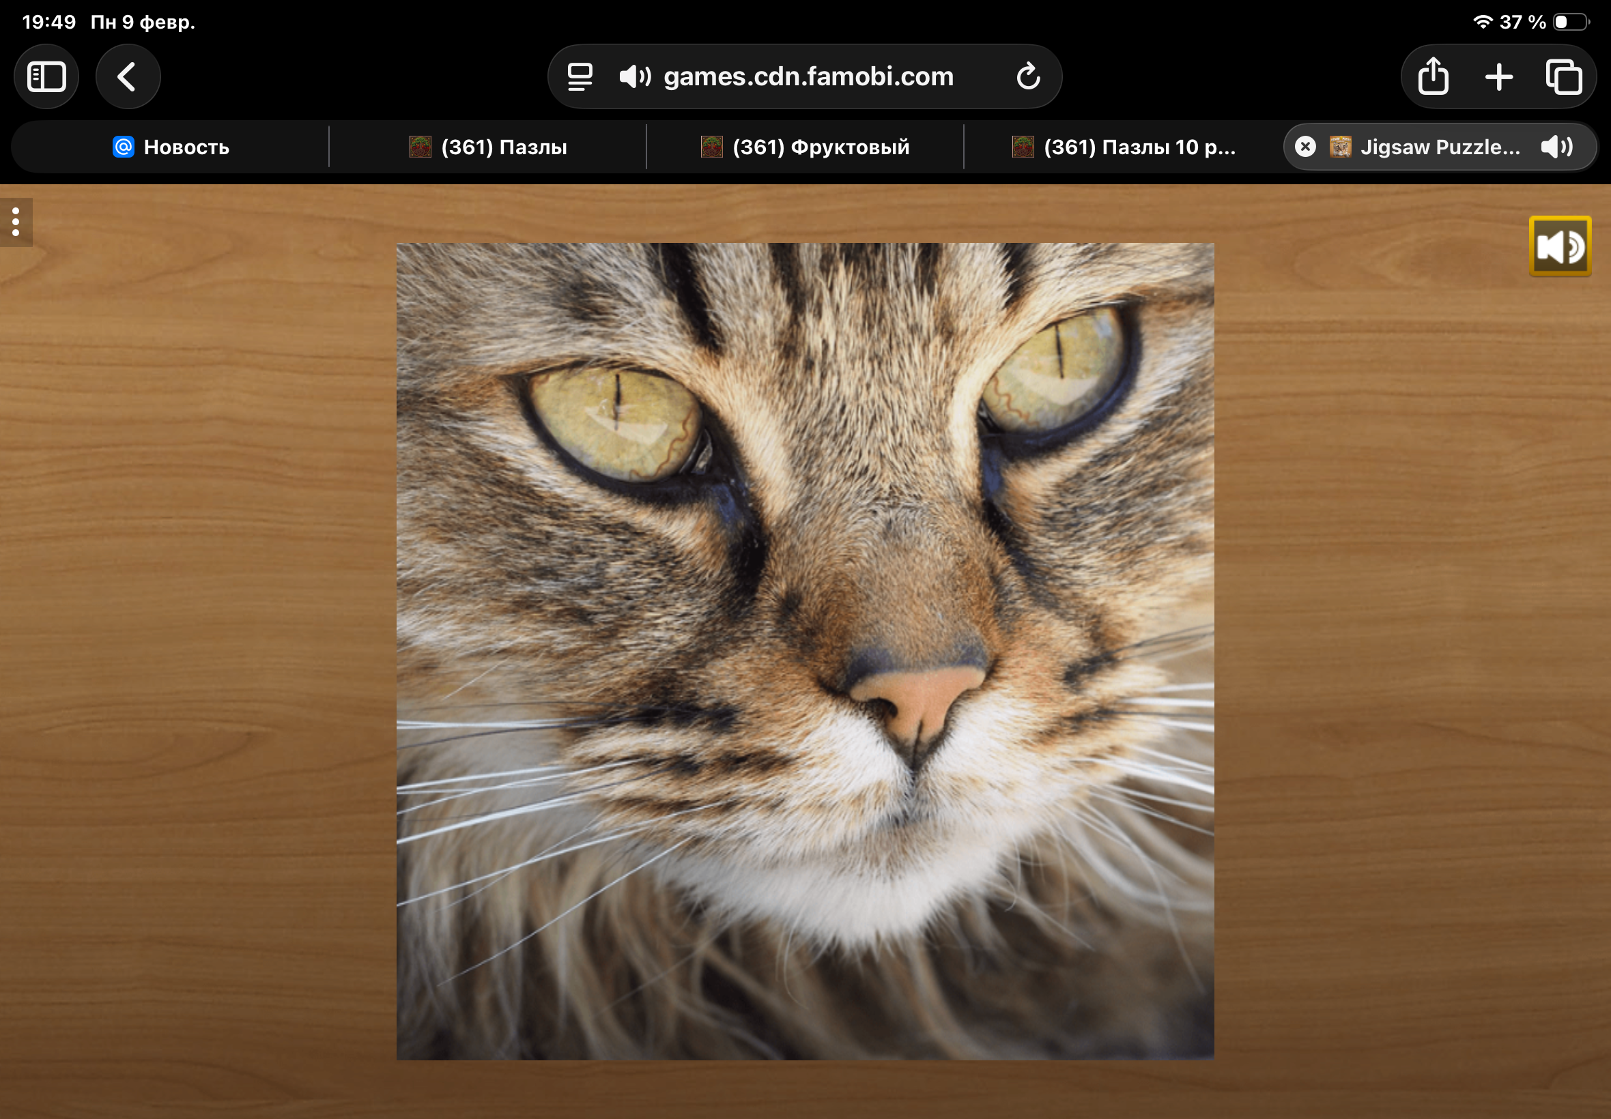Reload the current page

pos(1027,76)
